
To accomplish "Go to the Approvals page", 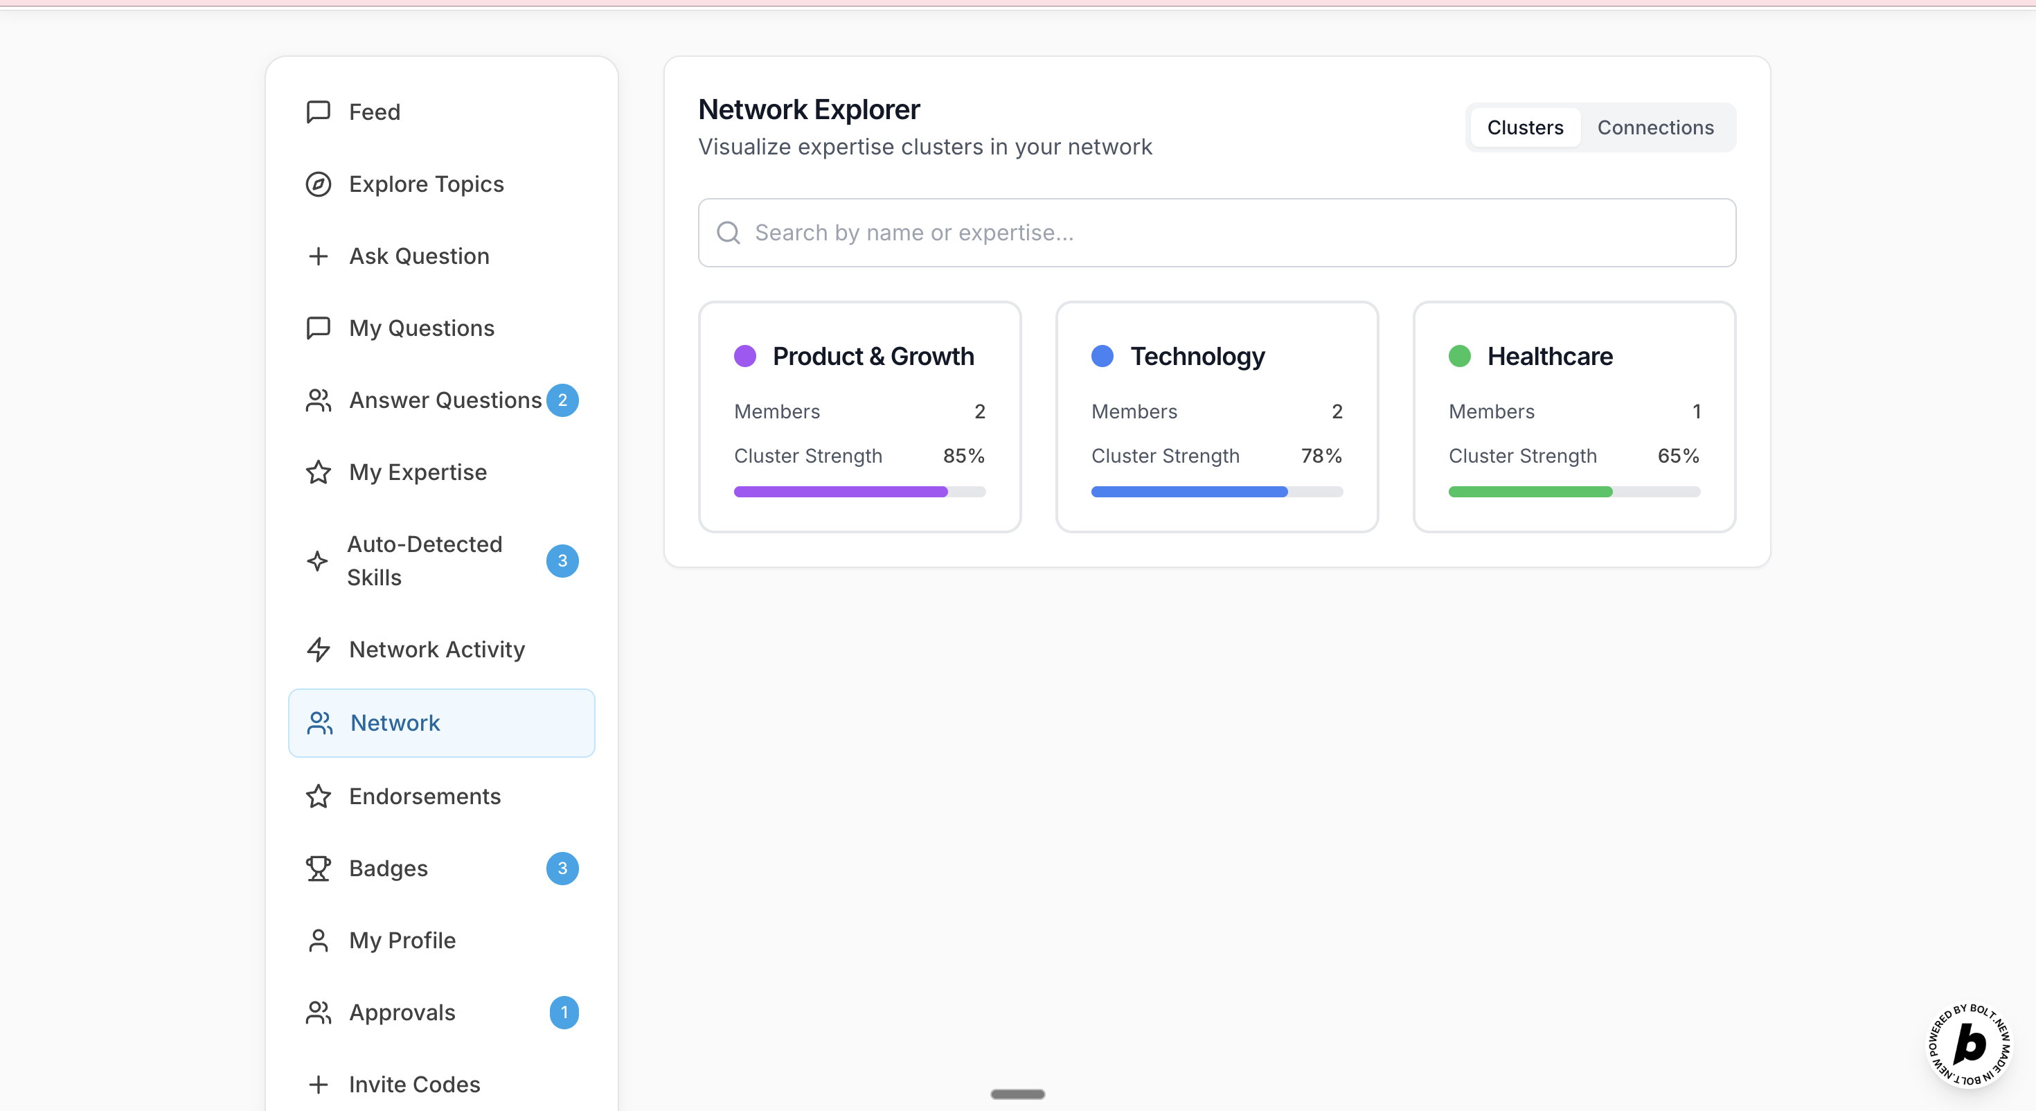I will (402, 1012).
